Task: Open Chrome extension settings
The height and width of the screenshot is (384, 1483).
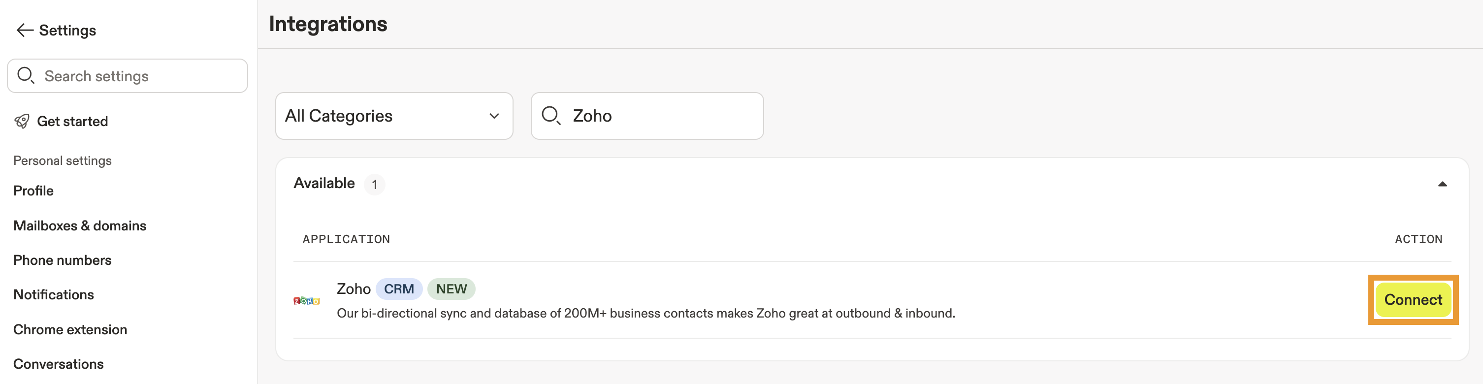Action: coord(70,330)
